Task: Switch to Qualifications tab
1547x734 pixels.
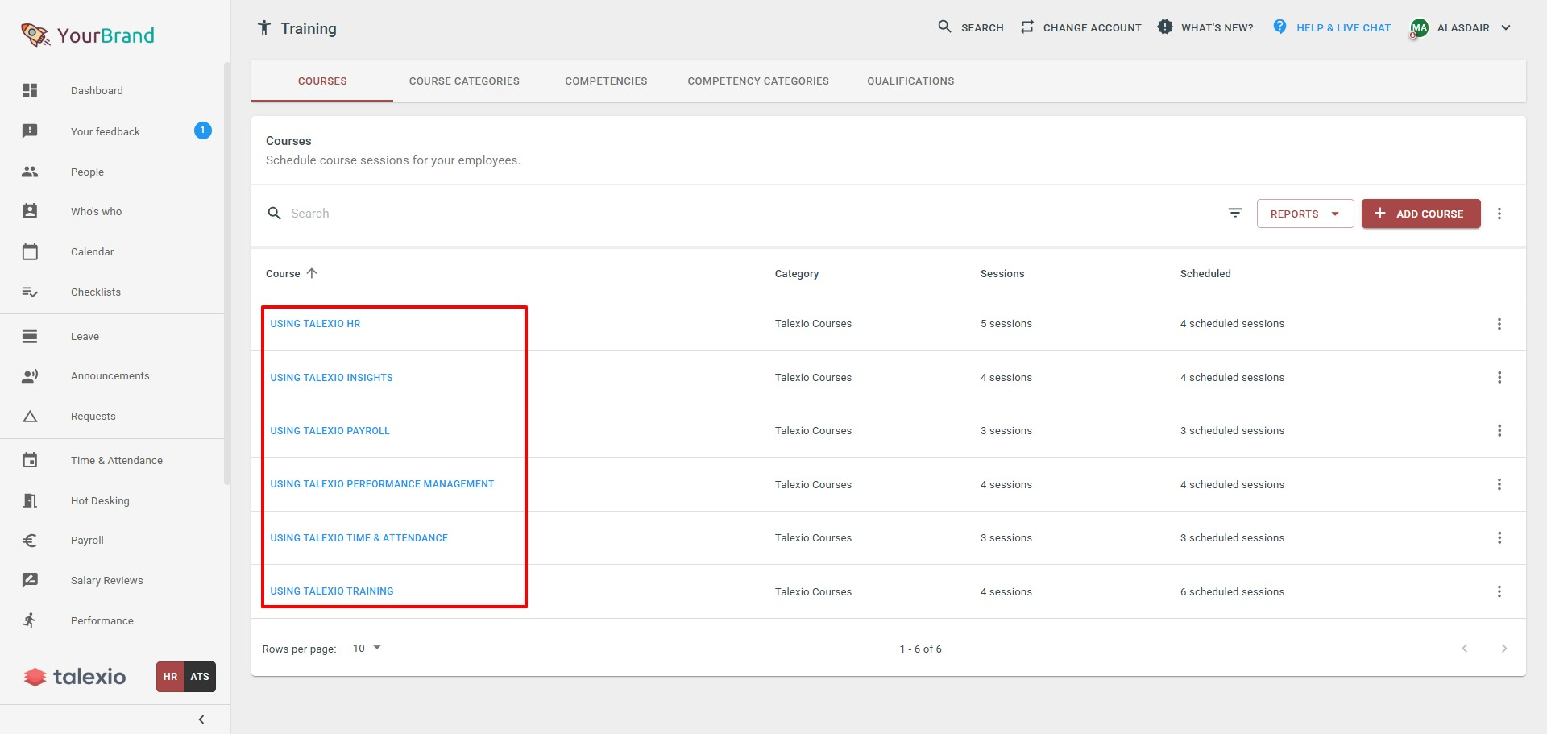Action: point(910,81)
